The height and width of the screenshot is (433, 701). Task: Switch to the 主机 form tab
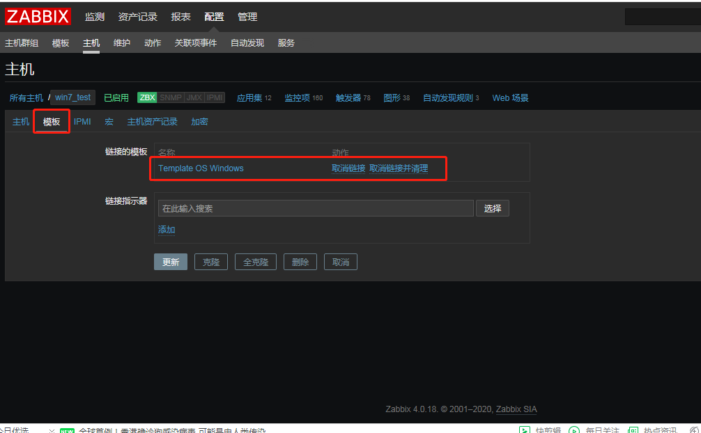click(x=21, y=122)
